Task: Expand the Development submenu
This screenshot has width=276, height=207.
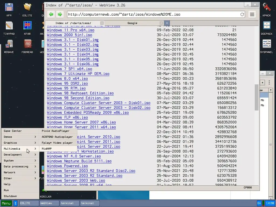Action: pyautogui.click(x=20, y=154)
